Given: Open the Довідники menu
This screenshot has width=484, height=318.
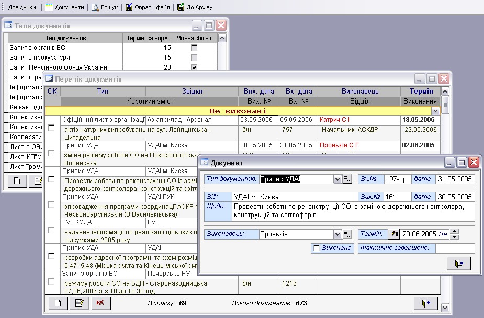Looking at the screenshot, I should click(21, 7).
